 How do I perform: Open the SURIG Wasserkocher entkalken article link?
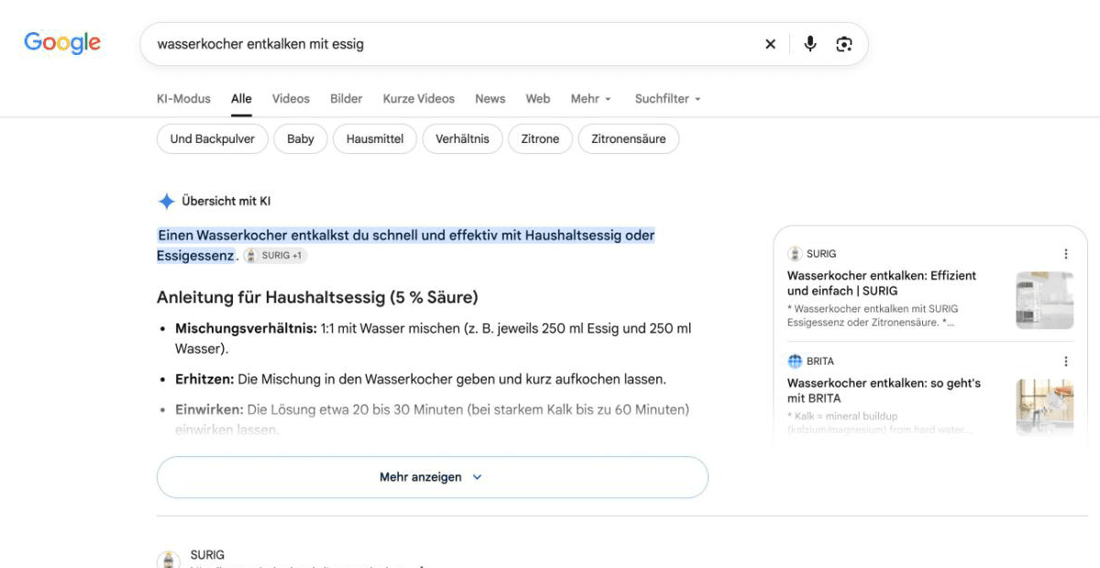pyautogui.click(x=882, y=283)
